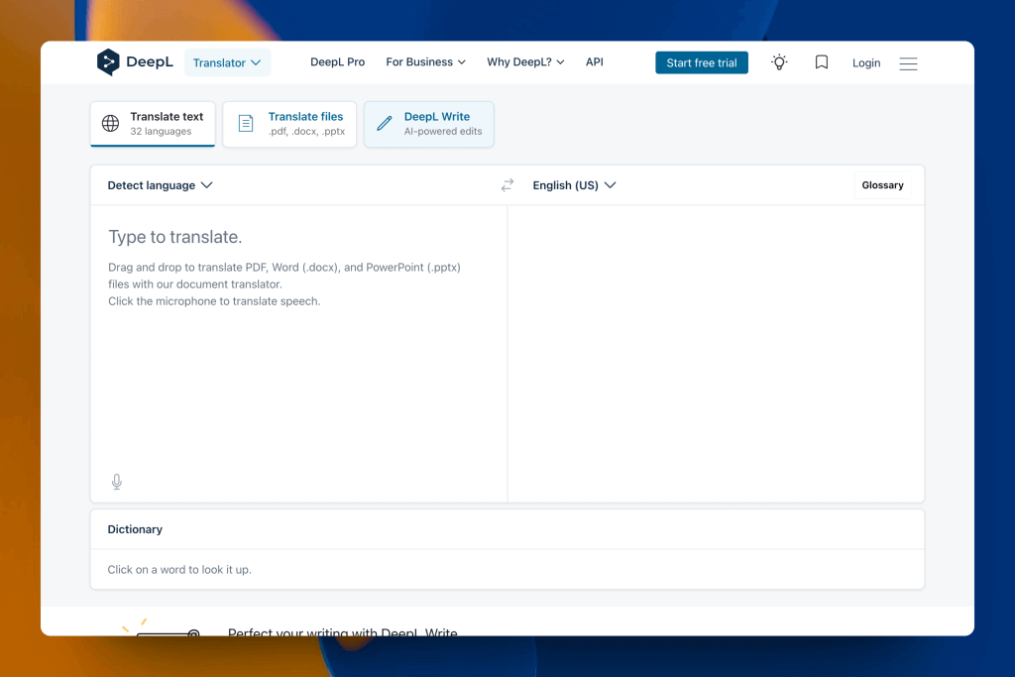Click the Login link
Viewport: 1015px width, 677px height.
(865, 63)
